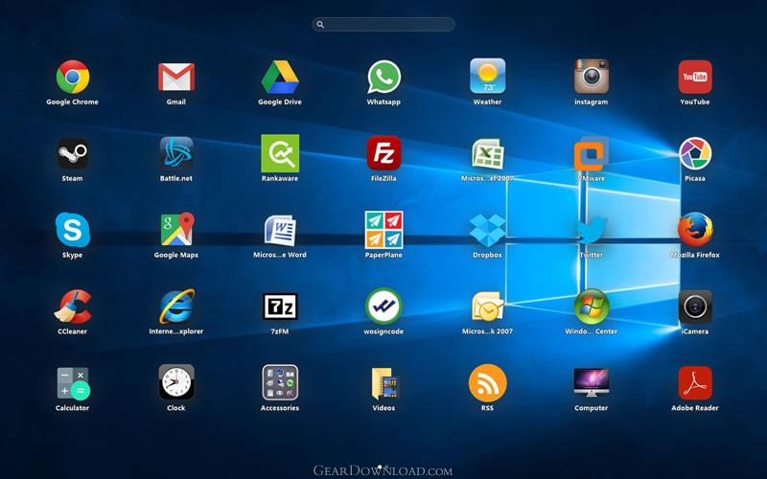Launch Skype

[x=73, y=230]
